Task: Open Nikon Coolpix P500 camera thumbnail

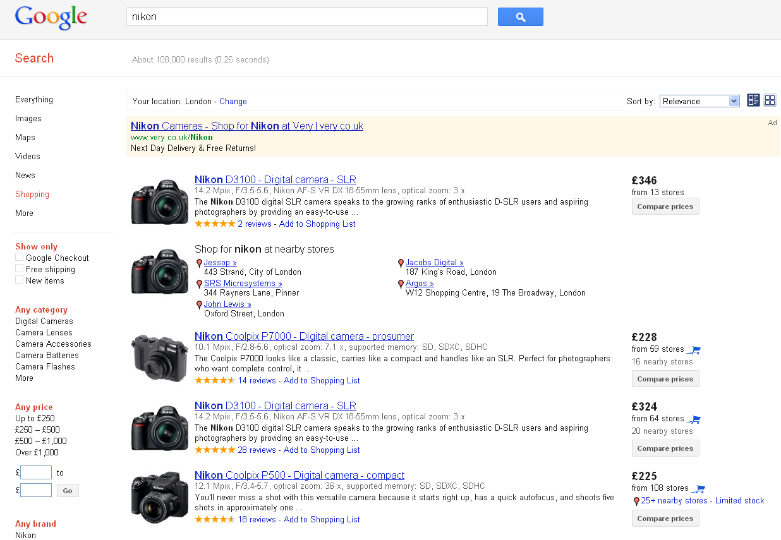Action: (160, 497)
